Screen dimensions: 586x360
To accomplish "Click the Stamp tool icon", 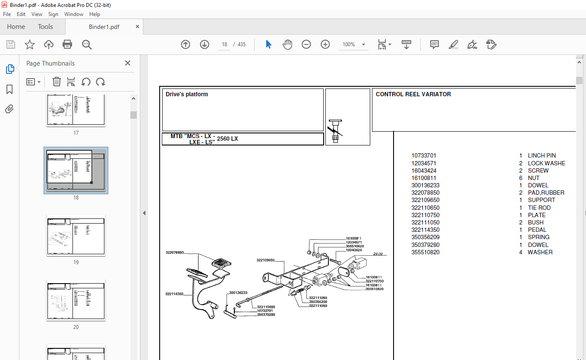I will pyautogui.click(x=491, y=44).
